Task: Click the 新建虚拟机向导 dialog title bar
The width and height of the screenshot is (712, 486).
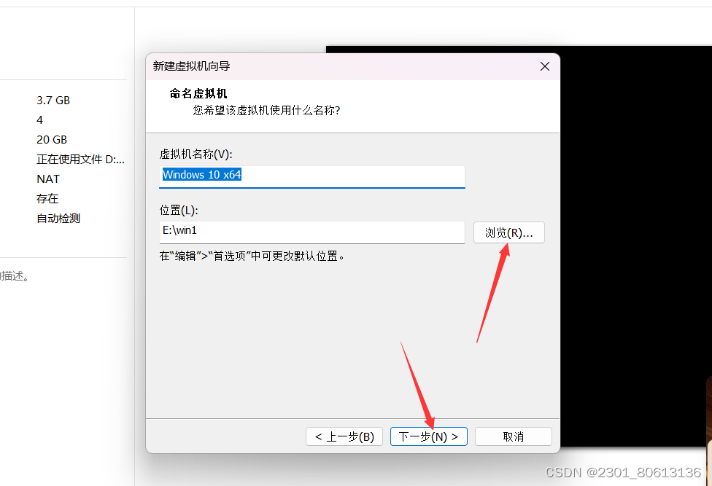Action: click(x=341, y=66)
